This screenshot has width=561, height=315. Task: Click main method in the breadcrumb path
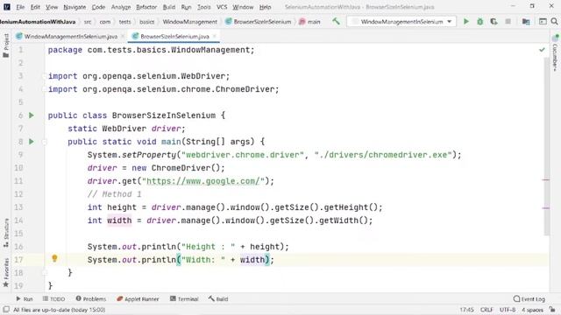tap(309, 22)
